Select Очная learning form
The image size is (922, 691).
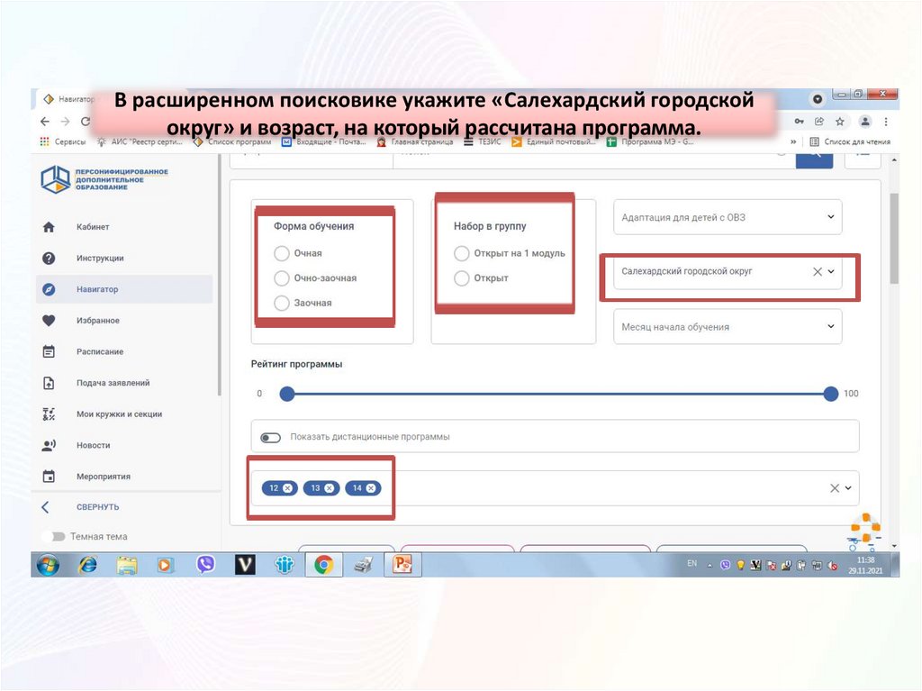point(282,253)
